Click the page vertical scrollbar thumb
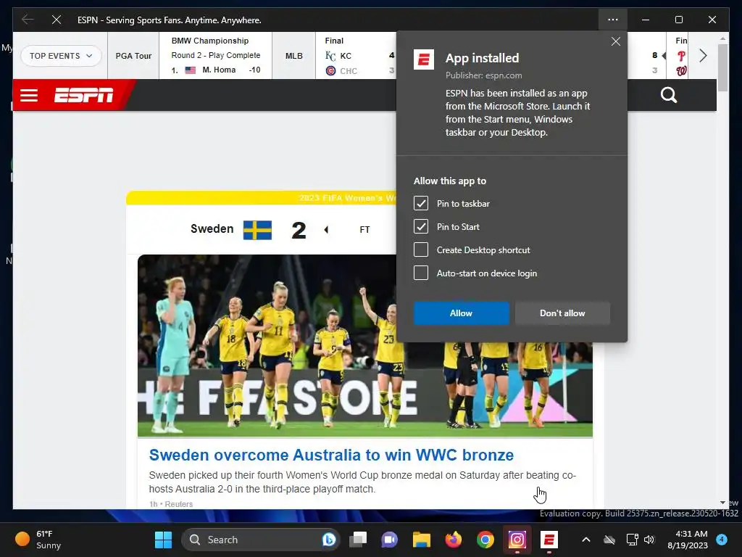The height and width of the screenshot is (557, 742). click(x=722, y=67)
